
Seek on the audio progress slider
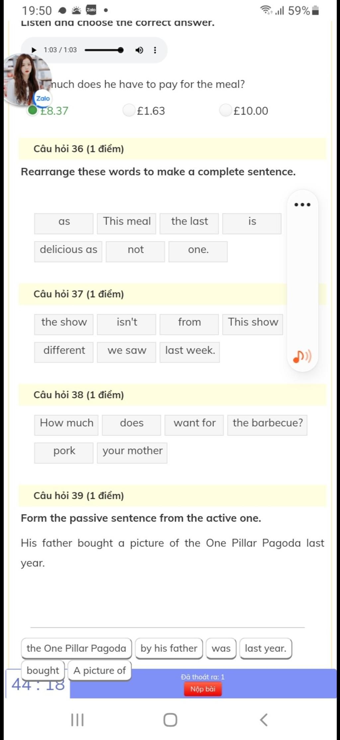[x=104, y=50]
